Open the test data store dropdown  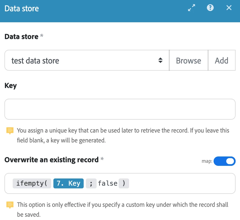pos(87,61)
